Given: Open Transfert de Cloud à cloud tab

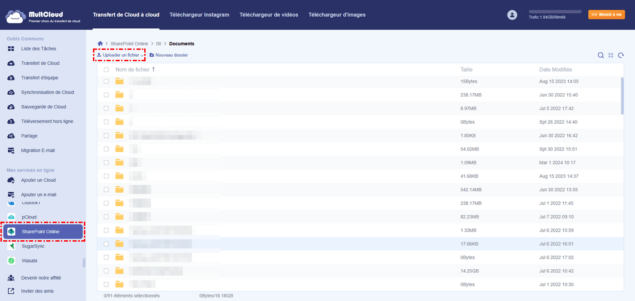Looking at the screenshot, I should (126, 15).
